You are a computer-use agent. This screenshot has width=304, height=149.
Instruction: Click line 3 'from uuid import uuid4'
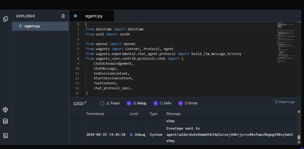click(x=108, y=34)
